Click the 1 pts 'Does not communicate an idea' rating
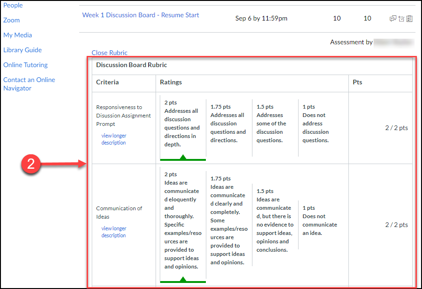Image resolution: width=422 pixels, height=289 pixels. (320, 220)
